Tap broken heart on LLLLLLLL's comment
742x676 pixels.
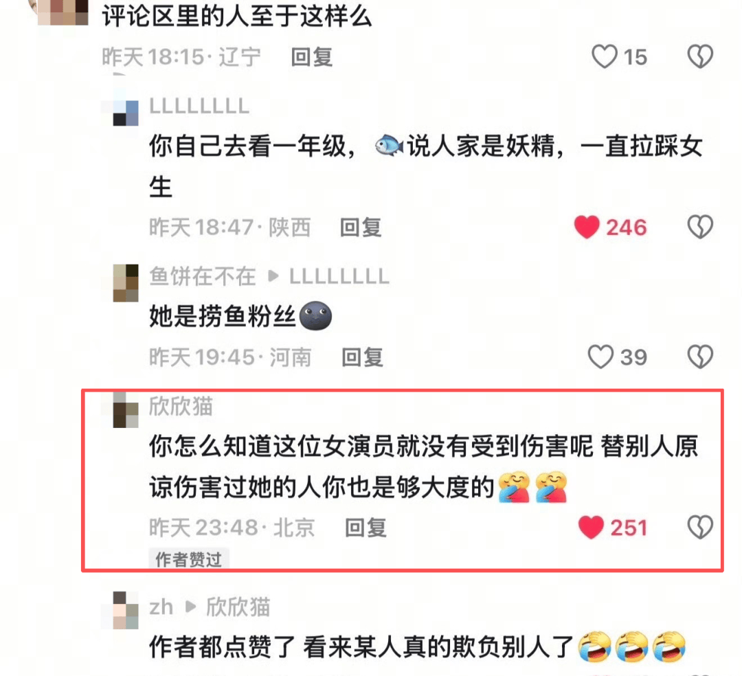[700, 227]
